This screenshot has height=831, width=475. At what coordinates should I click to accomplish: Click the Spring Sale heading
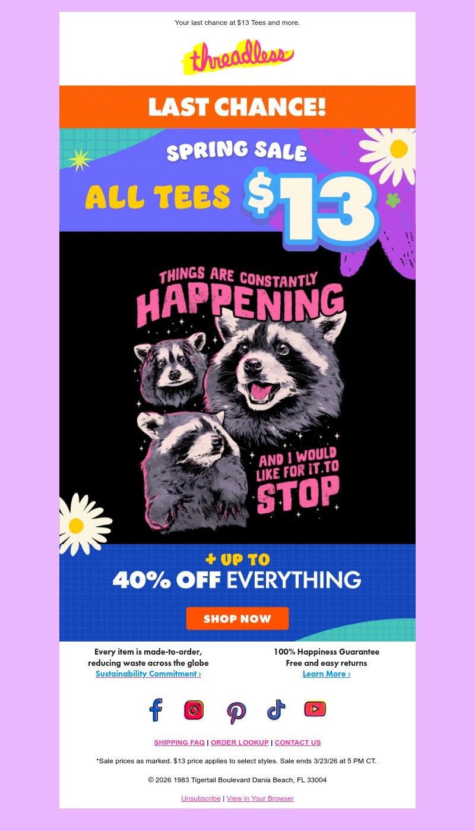(x=237, y=151)
